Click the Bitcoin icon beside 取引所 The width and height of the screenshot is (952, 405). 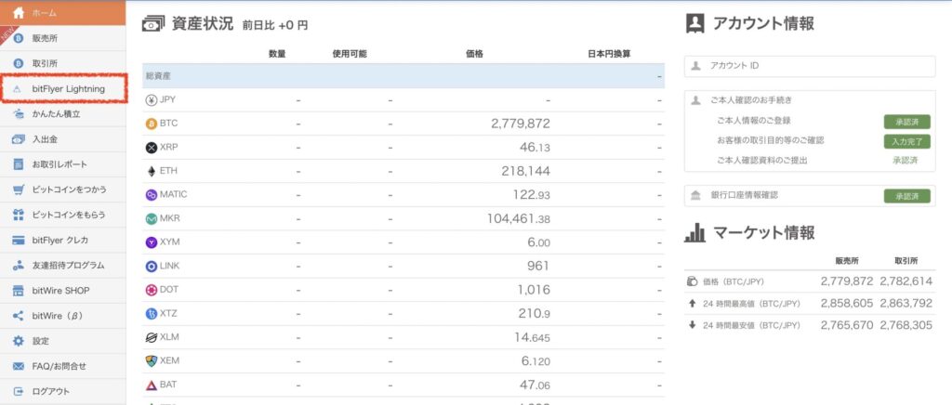click(19, 63)
